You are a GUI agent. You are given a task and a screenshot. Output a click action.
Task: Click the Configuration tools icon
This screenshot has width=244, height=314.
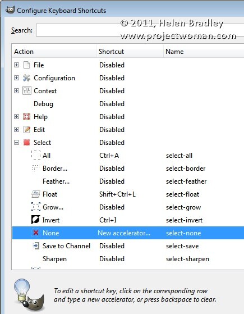pos(26,78)
